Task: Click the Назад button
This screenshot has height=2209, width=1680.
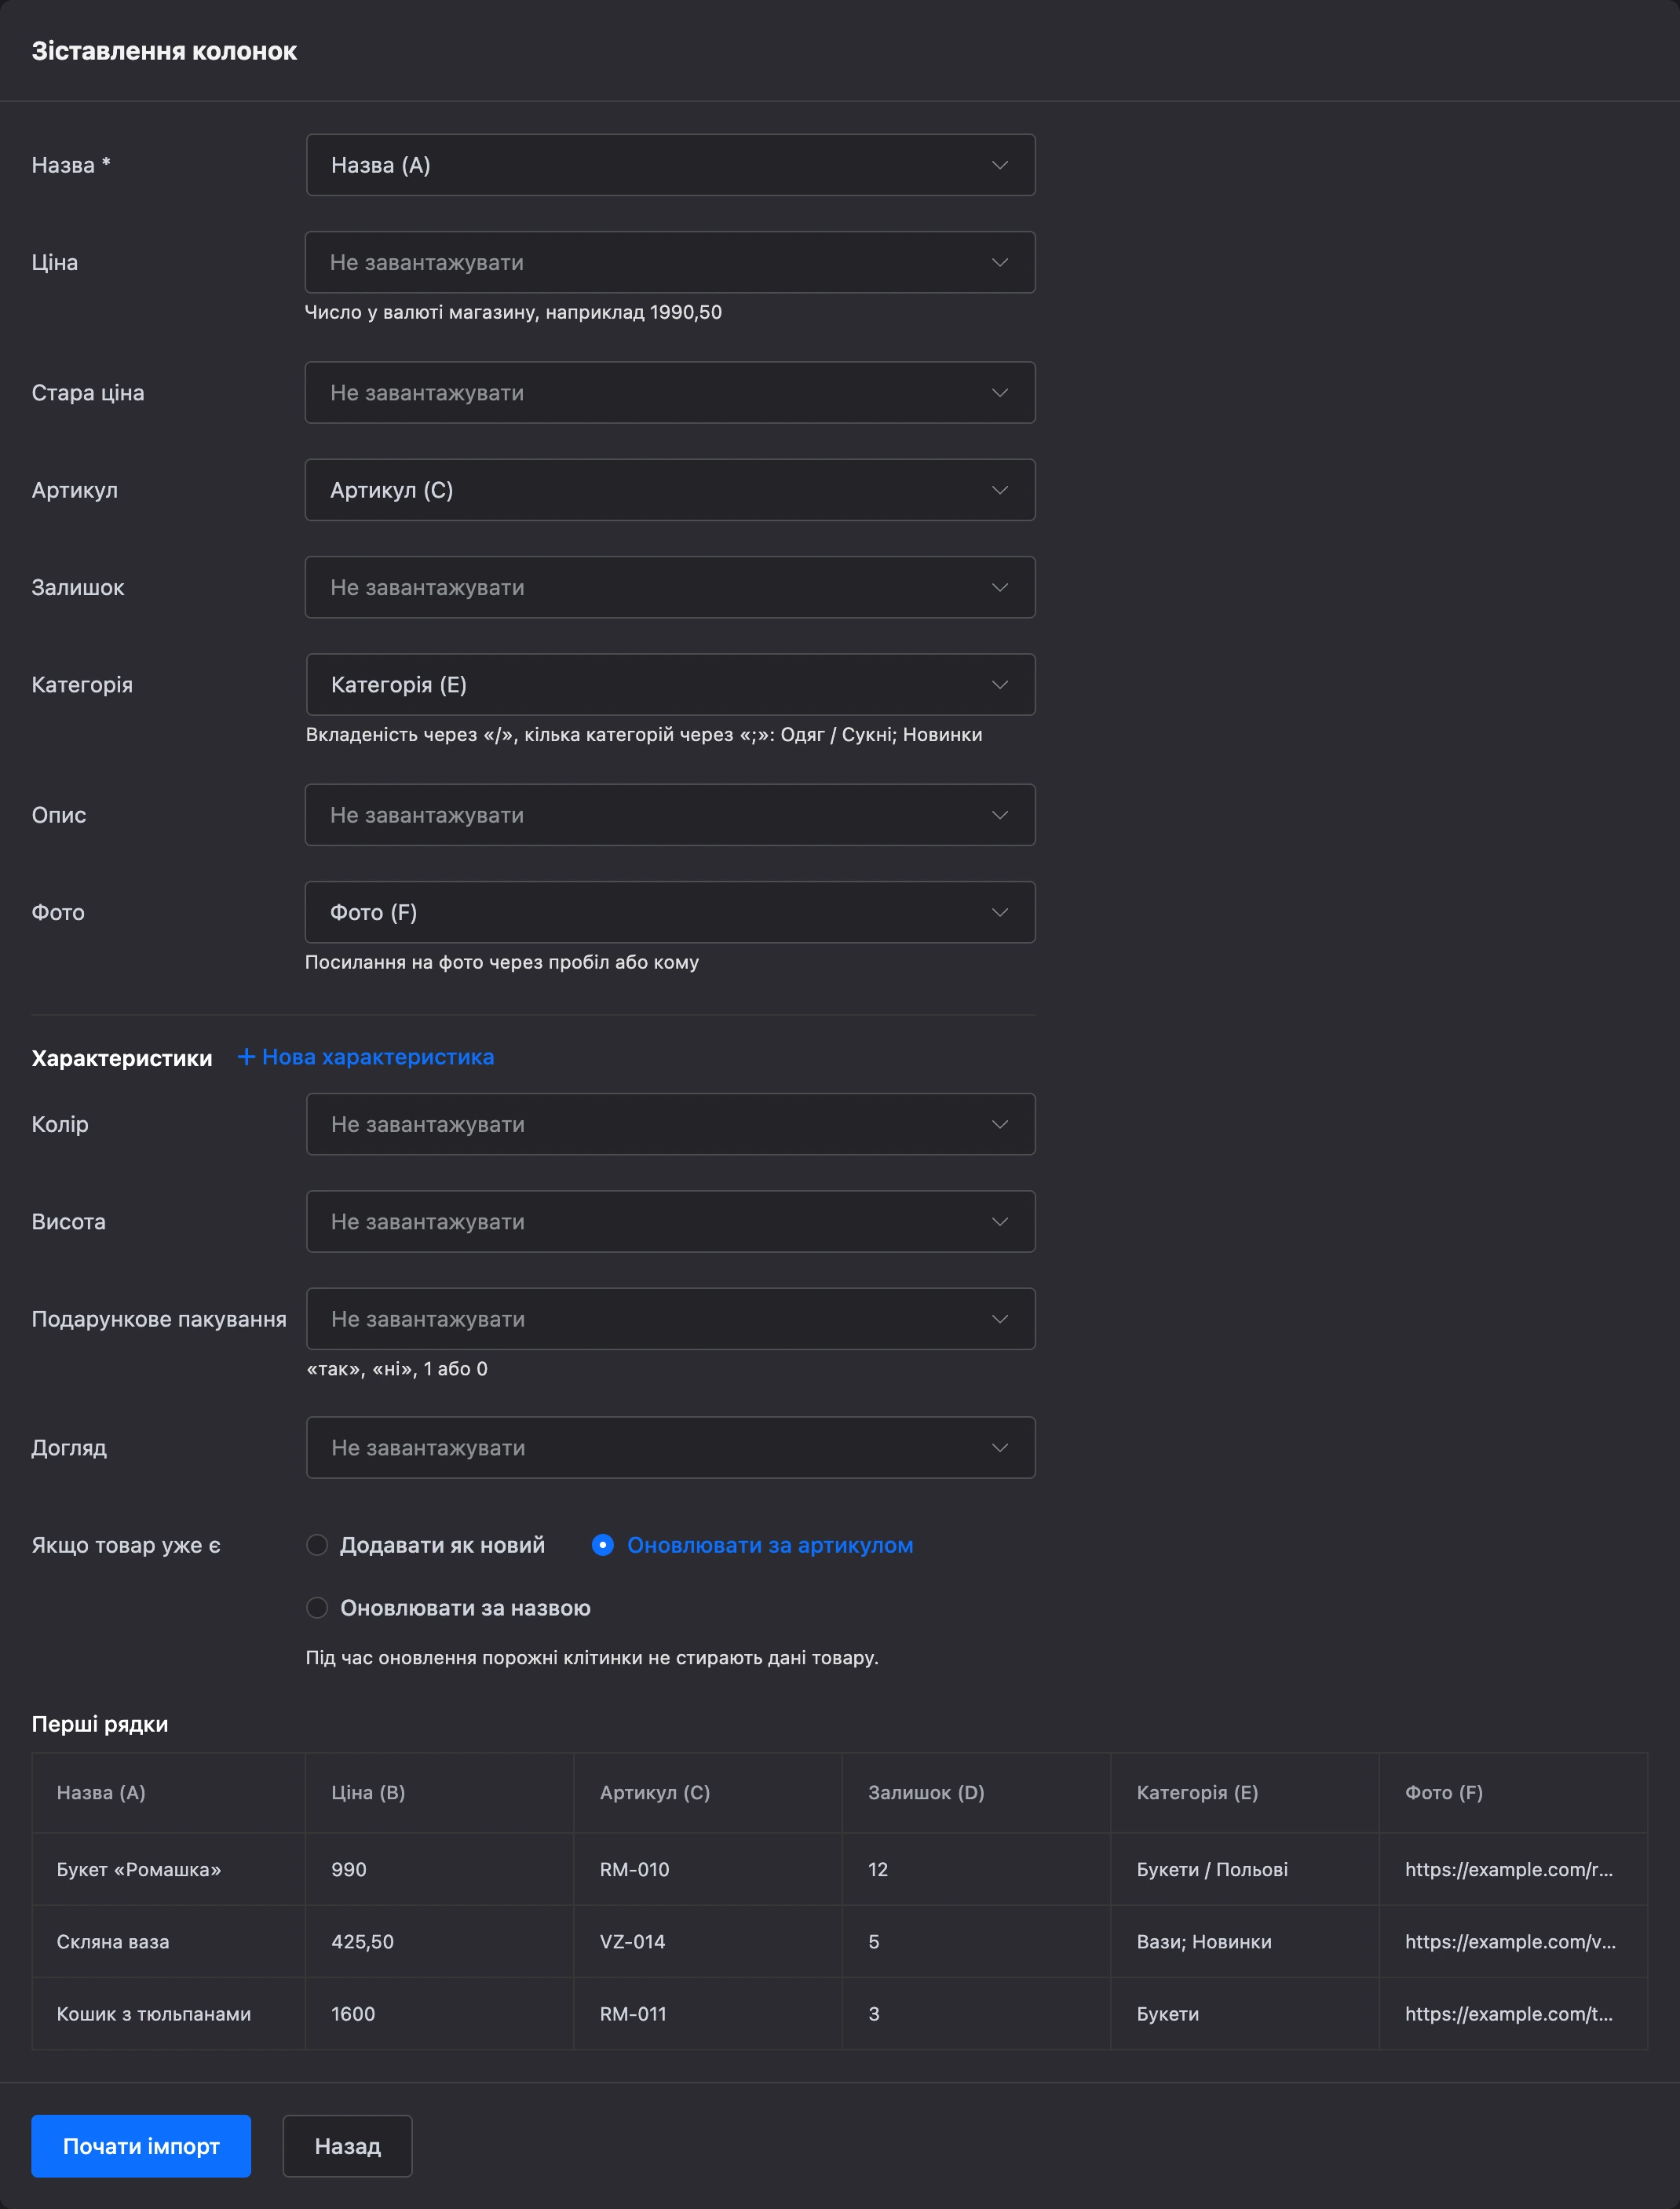Action: (347, 2146)
